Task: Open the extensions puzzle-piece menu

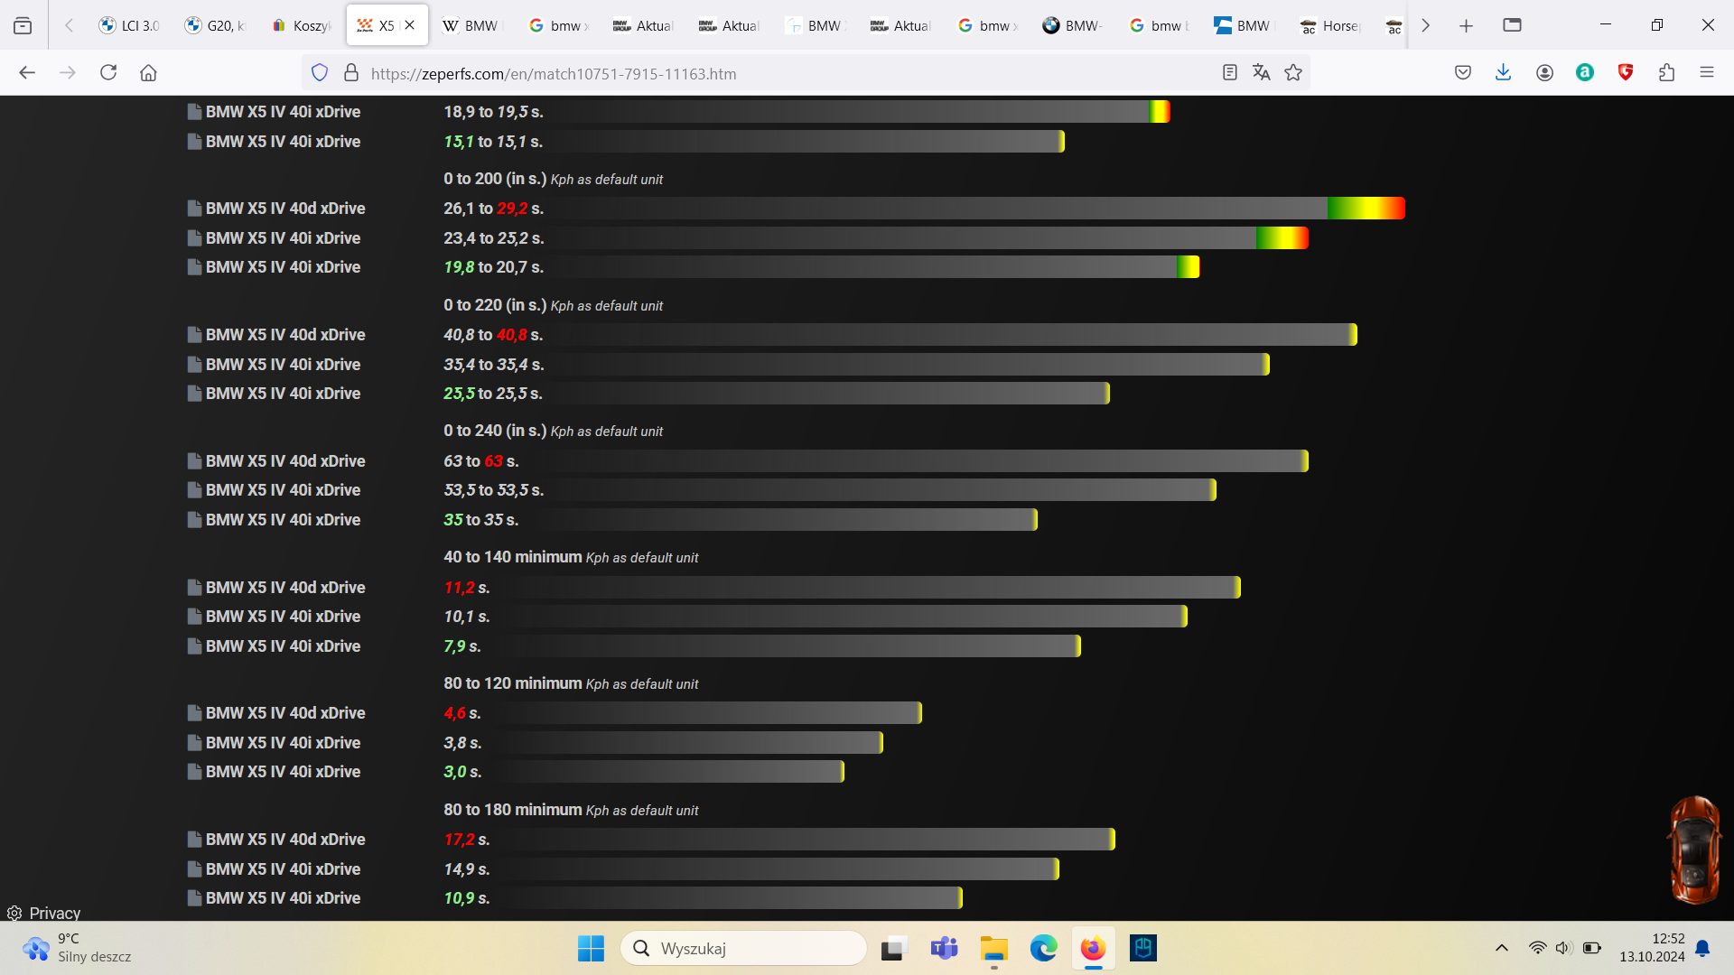Action: tap(1666, 73)
